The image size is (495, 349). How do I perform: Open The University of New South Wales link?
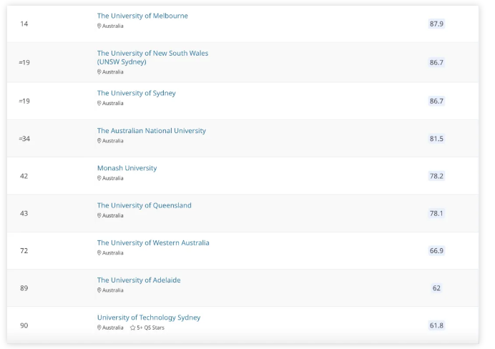(x=152, y=57)
